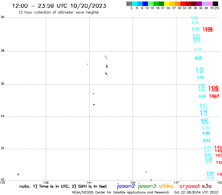This screenshot has width=222, height=195.
Task: Click the small circle island marker near 136E
Action: [x=18, y=174]
